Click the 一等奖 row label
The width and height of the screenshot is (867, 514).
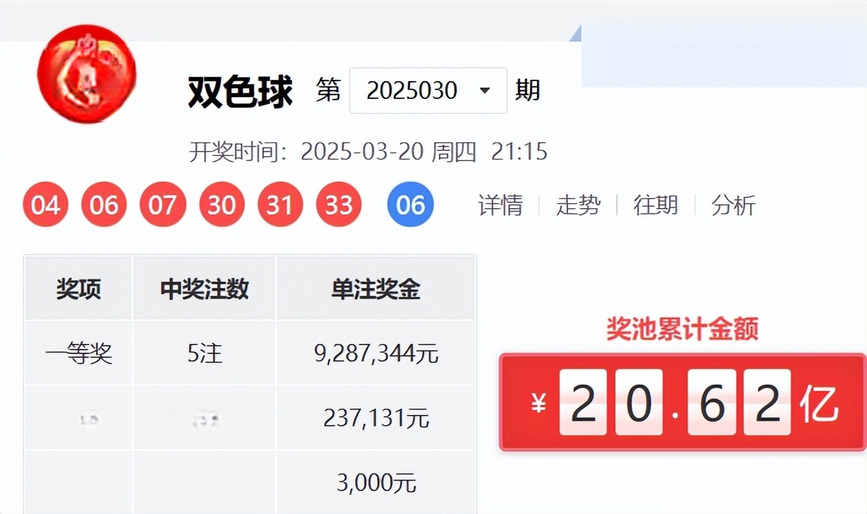coord(79,353)
